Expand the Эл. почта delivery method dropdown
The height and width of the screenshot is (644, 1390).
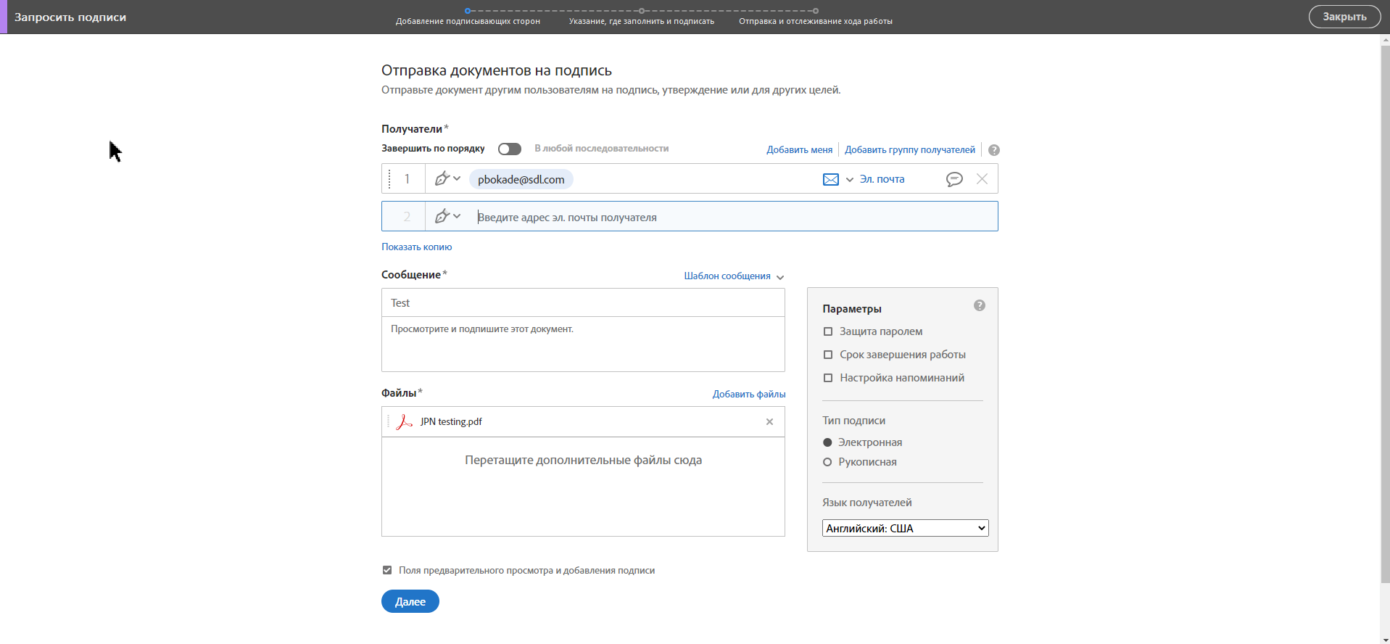(850, 179)
